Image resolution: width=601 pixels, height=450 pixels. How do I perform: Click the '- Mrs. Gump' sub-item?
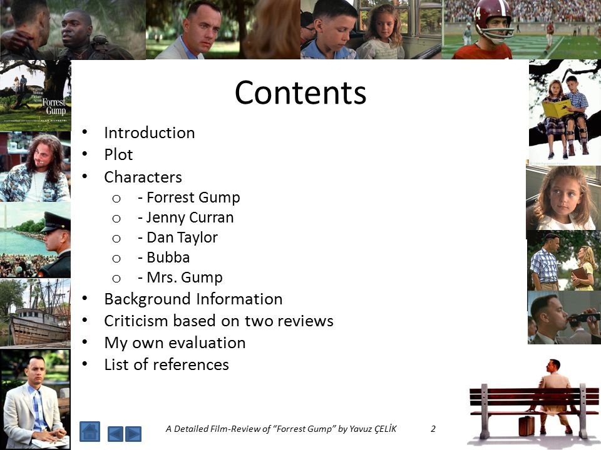pyautogui.click(x=180, y=277)
